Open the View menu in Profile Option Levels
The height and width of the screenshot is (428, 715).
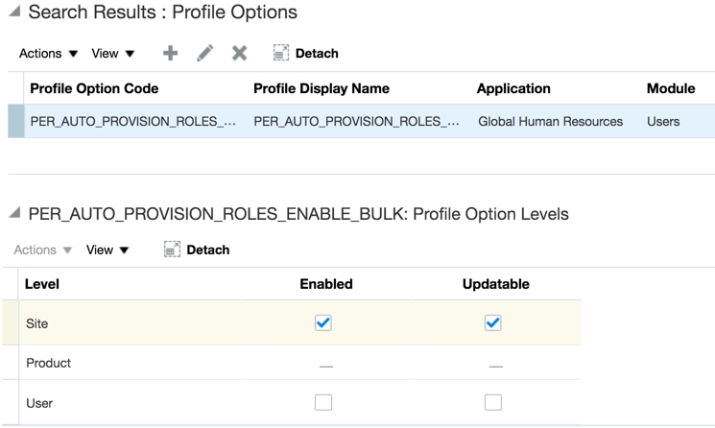point(107,250)
